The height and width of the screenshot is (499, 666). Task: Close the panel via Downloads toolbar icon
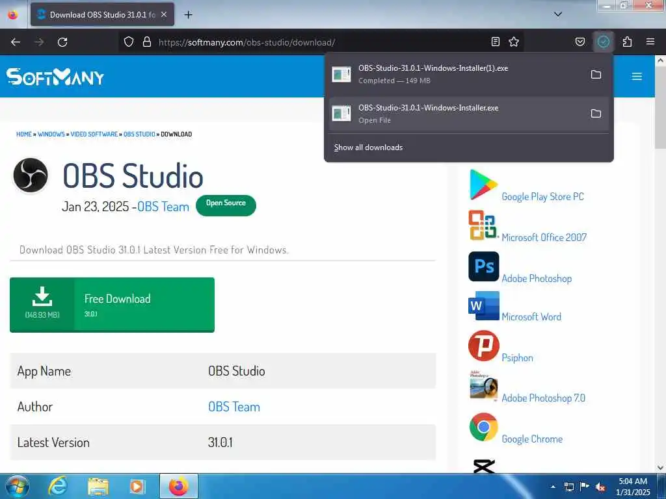pos(604,42)
